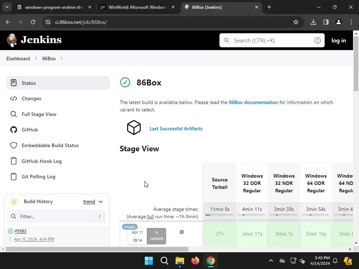Reload the page
Image resolution: width=359 pixels, height=269 pixels.
tap(33, 22)
